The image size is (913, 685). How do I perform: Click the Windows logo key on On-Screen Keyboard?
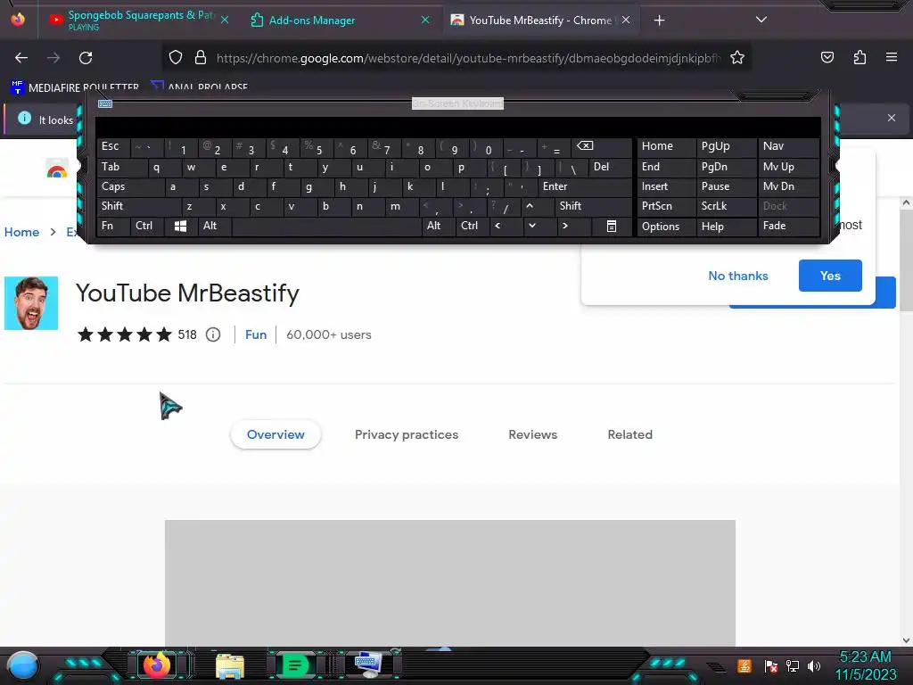click(180, 226)
